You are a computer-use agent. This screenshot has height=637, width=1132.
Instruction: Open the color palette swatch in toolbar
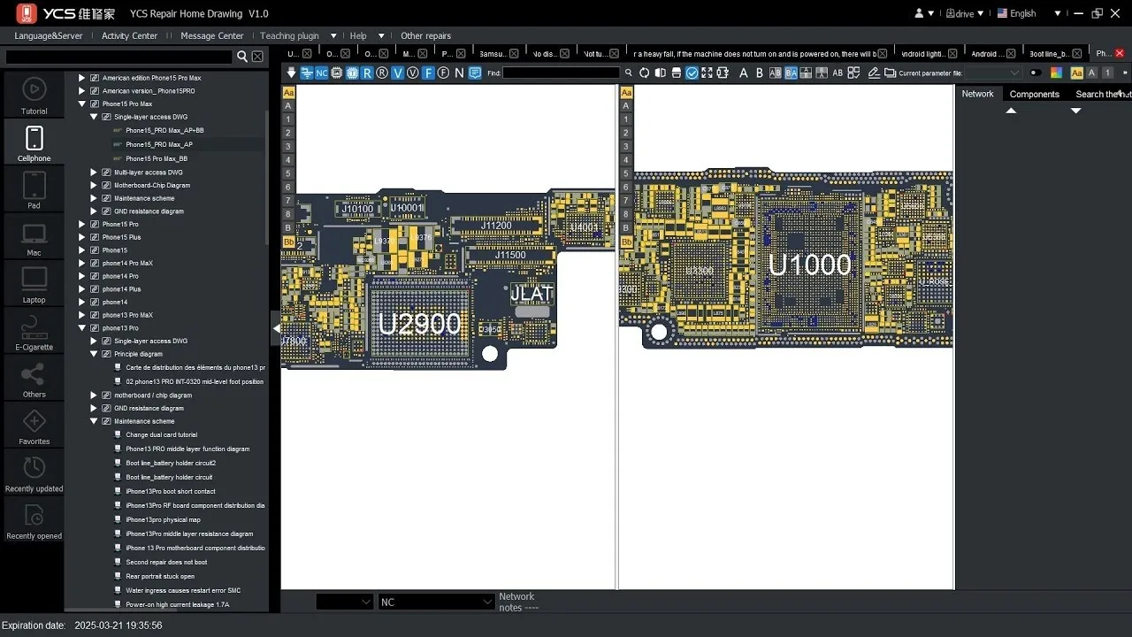coord(1056,73)
